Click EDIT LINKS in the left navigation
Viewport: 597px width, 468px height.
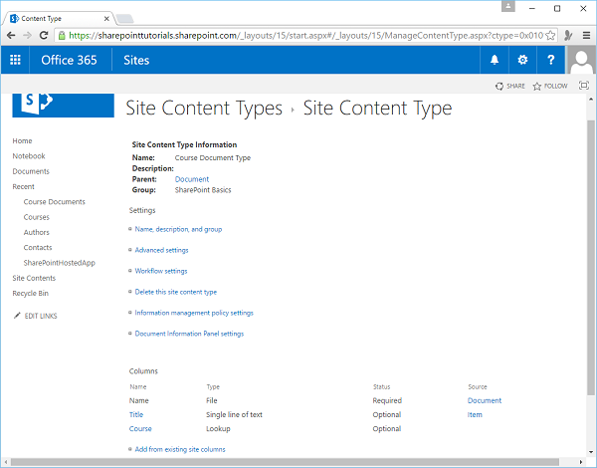pyautogui.click(x=40, y=315)
